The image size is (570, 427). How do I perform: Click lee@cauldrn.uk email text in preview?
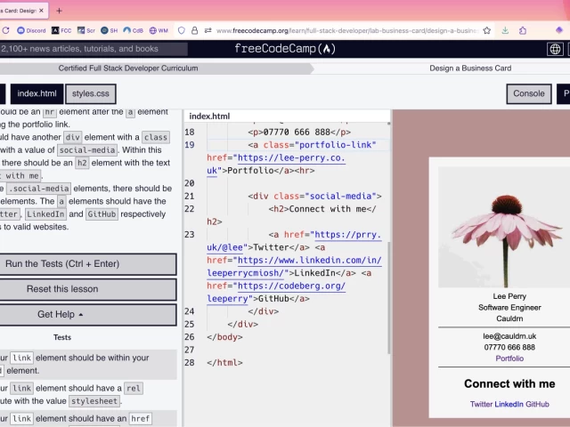[509, 336]
